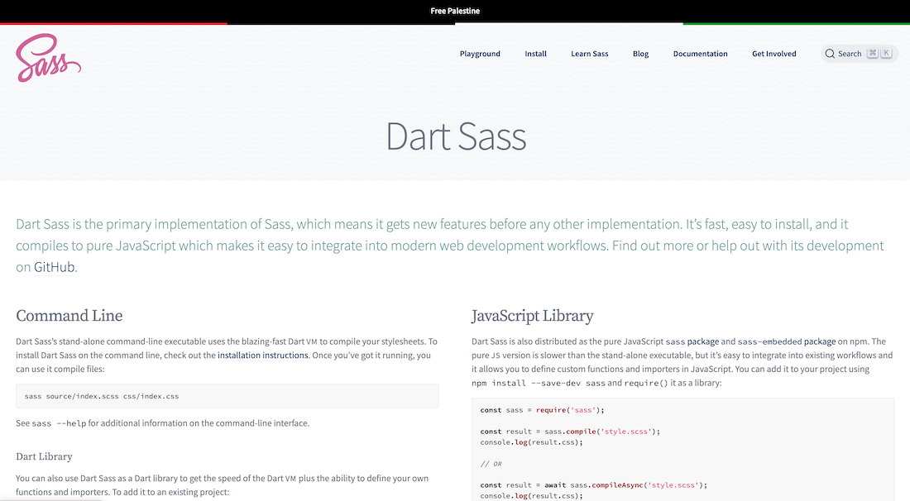
Task: Click the Command Line section heading
Action: (69, 316)
